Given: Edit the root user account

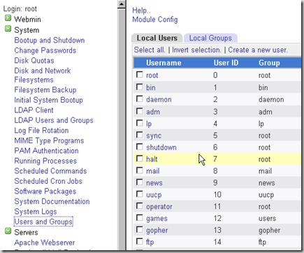Looking at the screenshot, I should (x=152, y=75).
